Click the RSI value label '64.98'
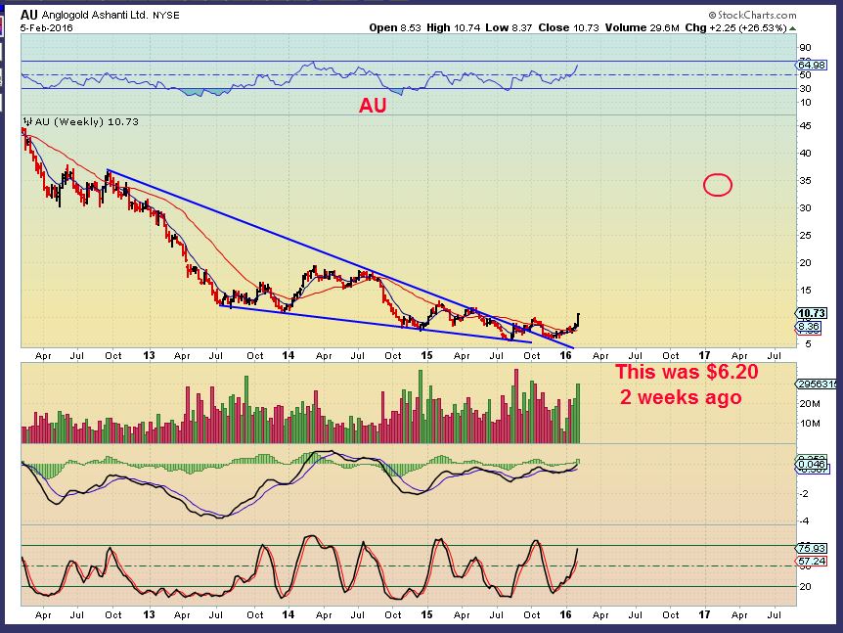Viewport: 843px width, 633px height. (x=812, y=66)
